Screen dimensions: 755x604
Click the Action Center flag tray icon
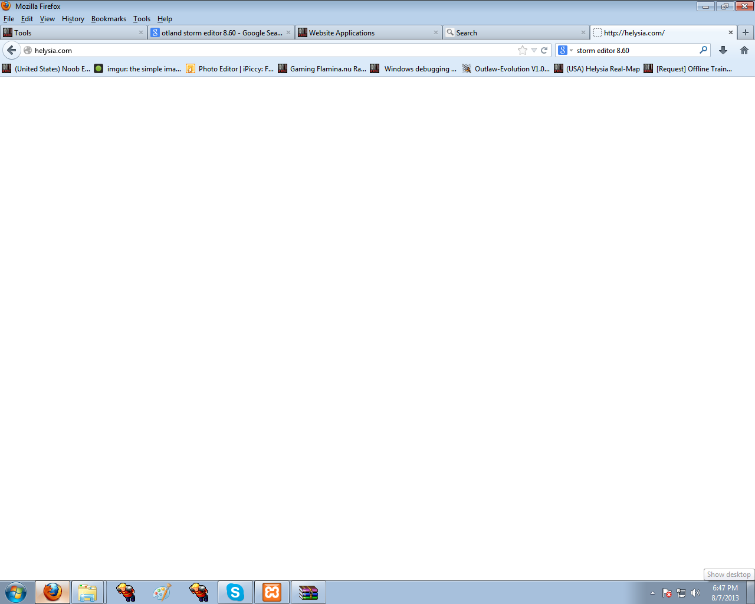[x=667, y=593]
